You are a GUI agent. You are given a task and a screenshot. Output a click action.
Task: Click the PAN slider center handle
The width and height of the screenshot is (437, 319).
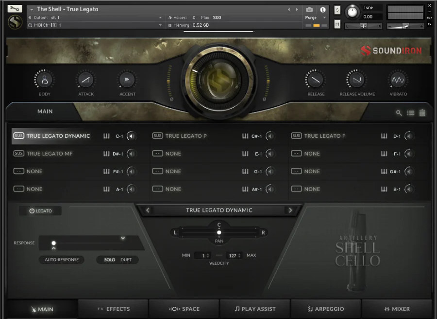[x=218, y=233]
